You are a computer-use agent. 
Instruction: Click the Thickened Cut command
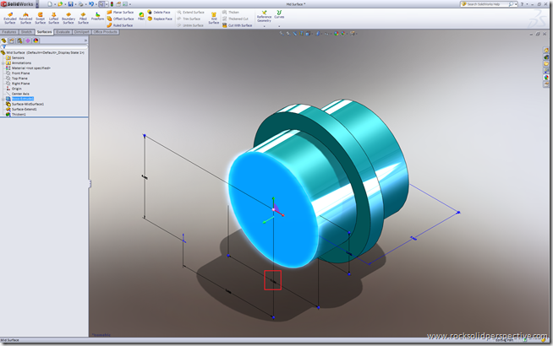[x=235, y=19]
